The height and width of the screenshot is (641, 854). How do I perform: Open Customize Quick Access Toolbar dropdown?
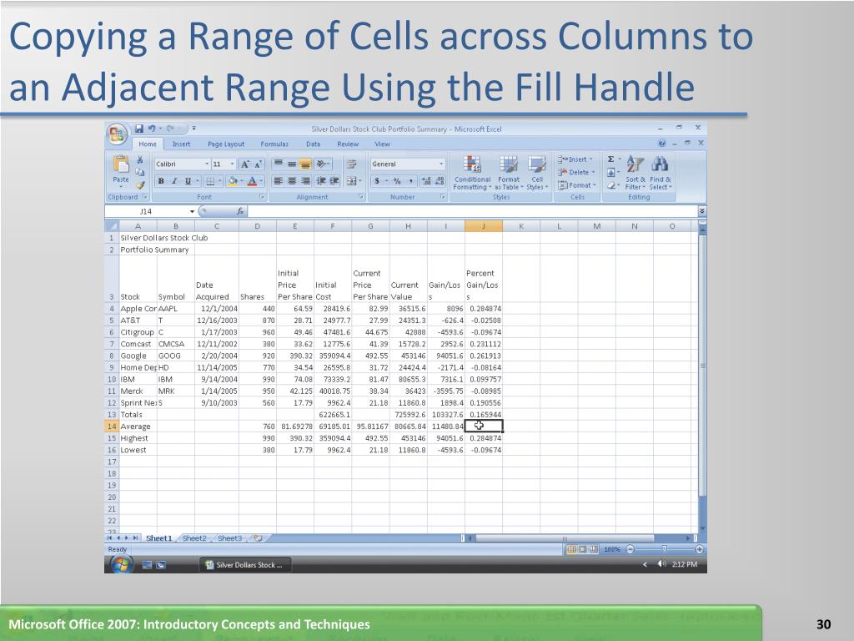click(193, 129)
